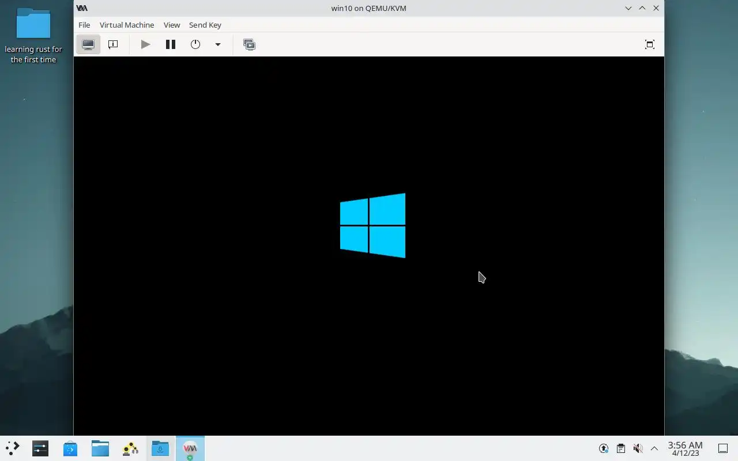Open System Settings from the taskbar

click(40, 448)
